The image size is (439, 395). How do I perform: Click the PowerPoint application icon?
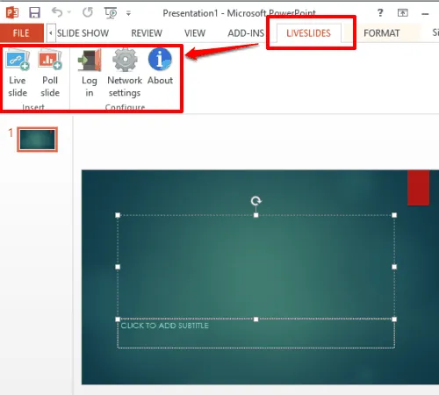click(x=12, y=12)
